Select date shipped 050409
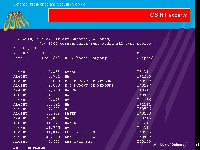This screenshot has height=150, width=200. click(144, 137)
